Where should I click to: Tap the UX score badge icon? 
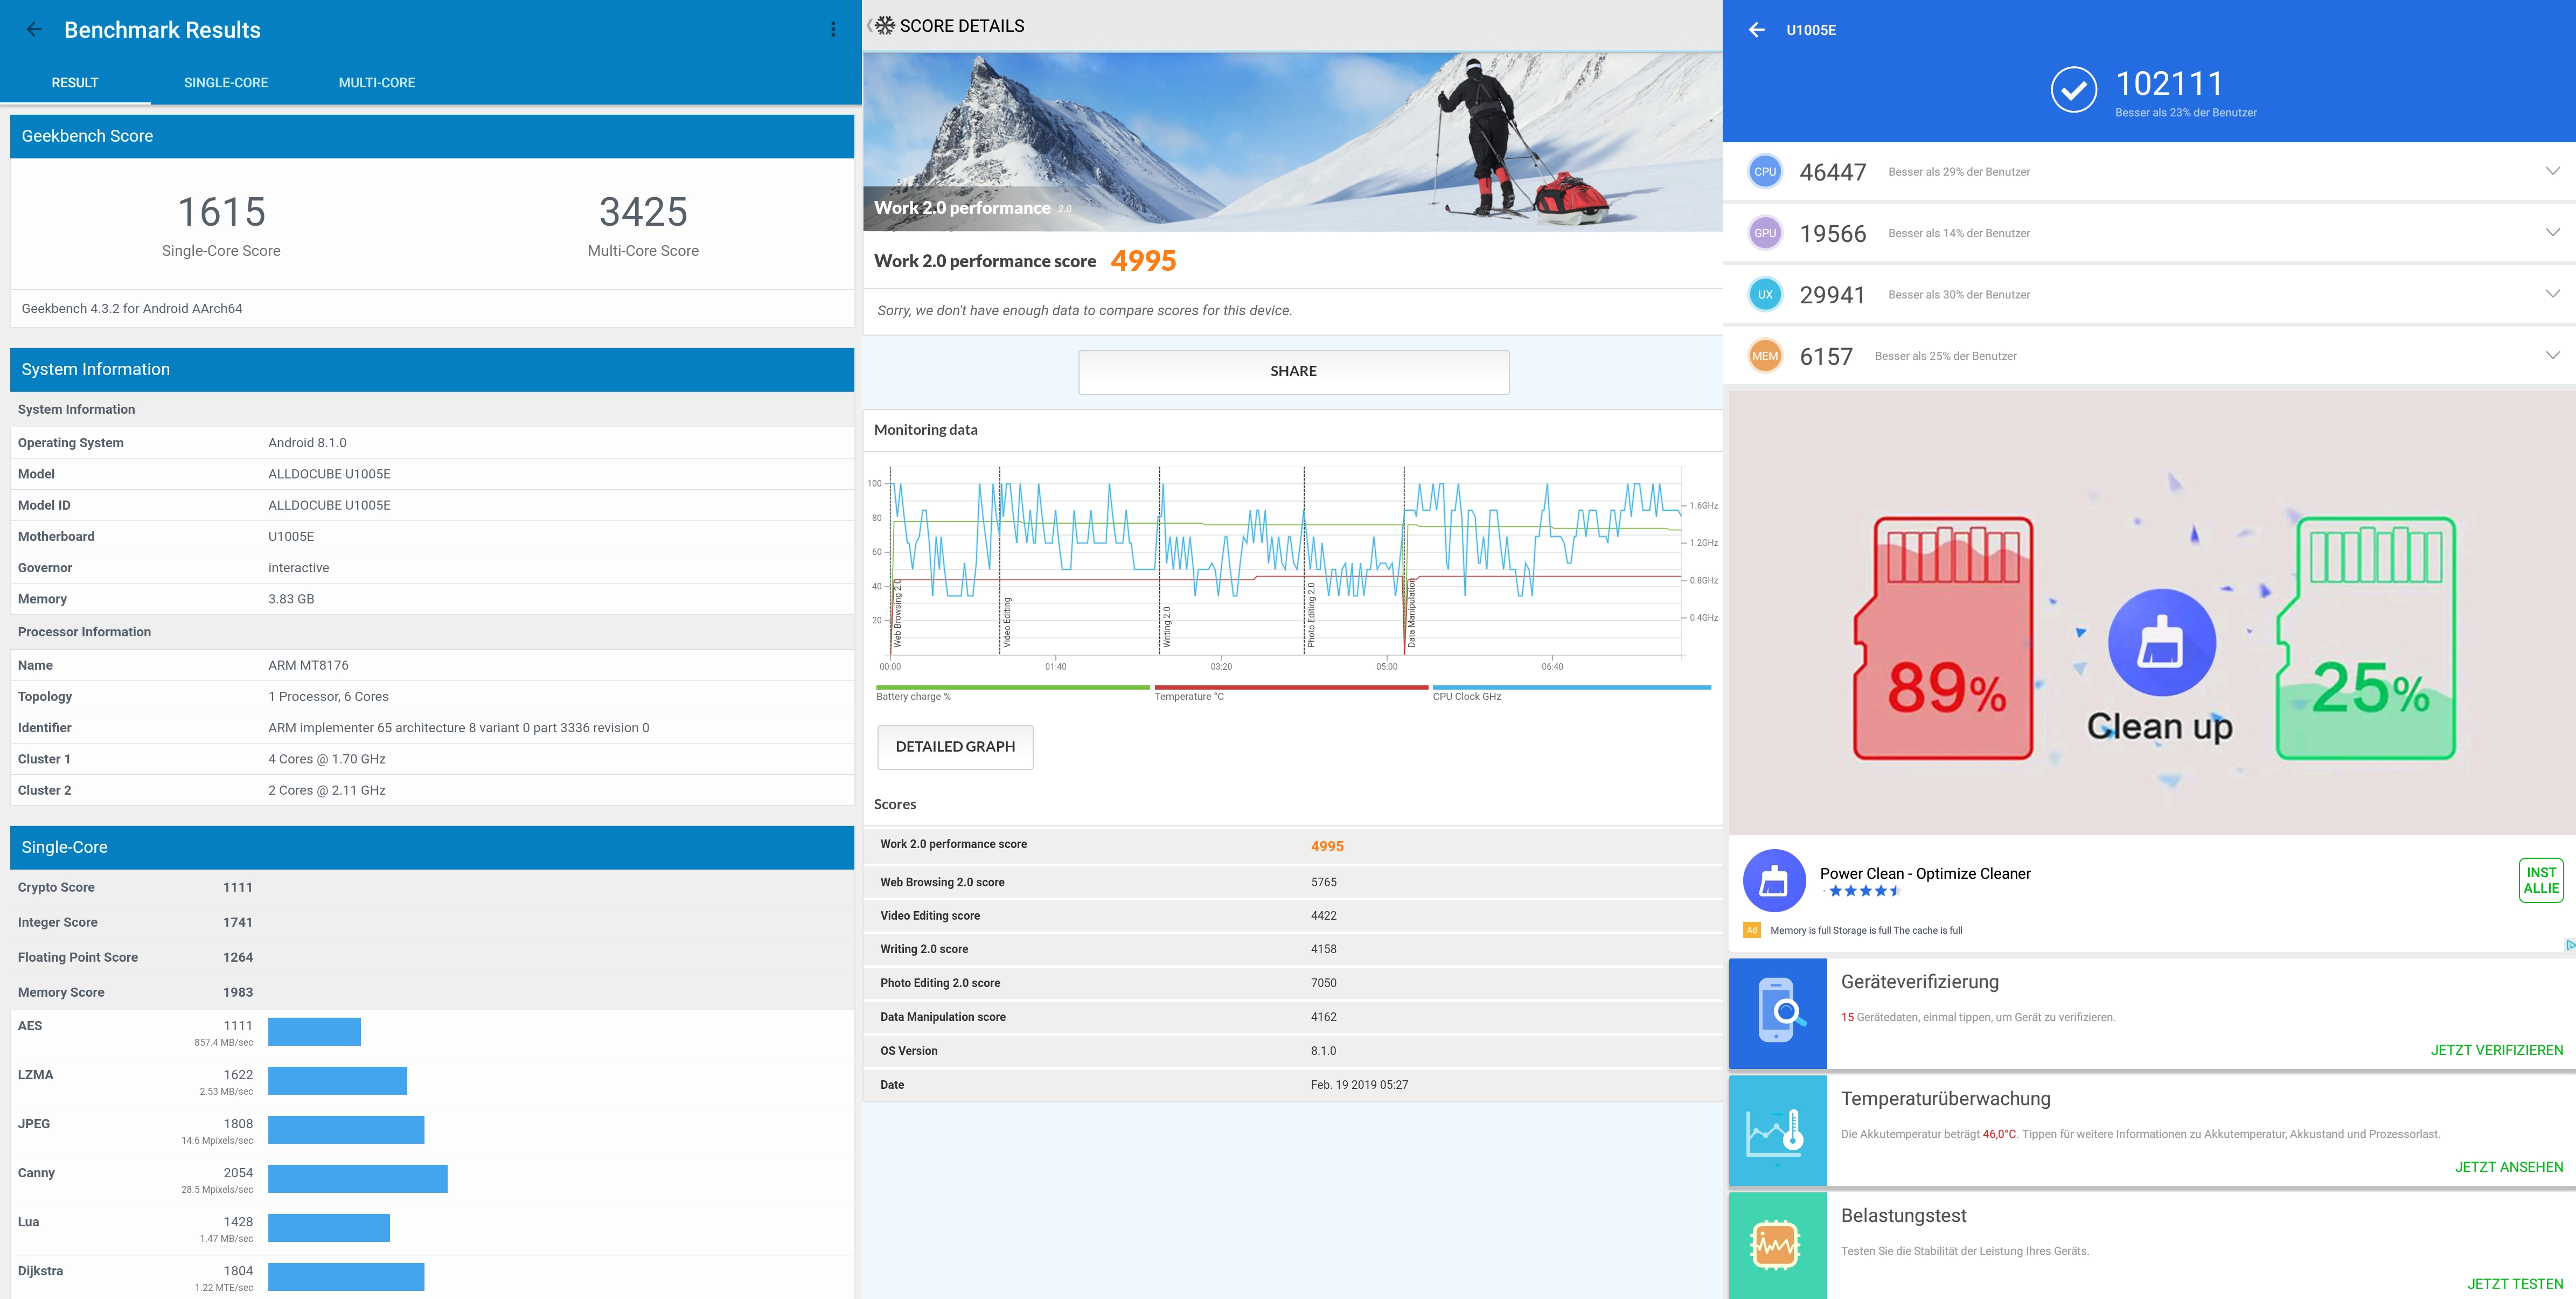pyautogui.click(x=1765, y=295)
